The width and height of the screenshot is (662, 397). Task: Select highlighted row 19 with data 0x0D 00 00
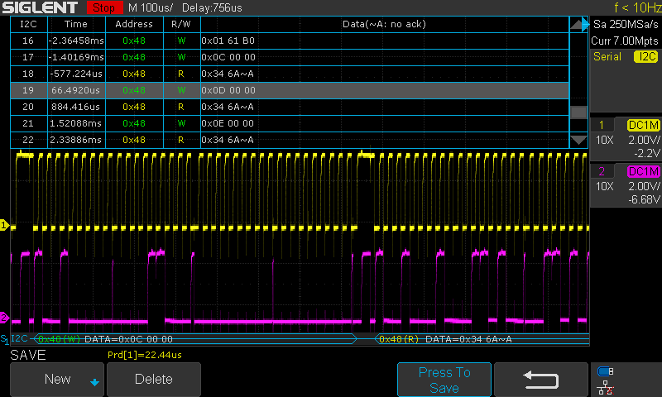point(290,90)
